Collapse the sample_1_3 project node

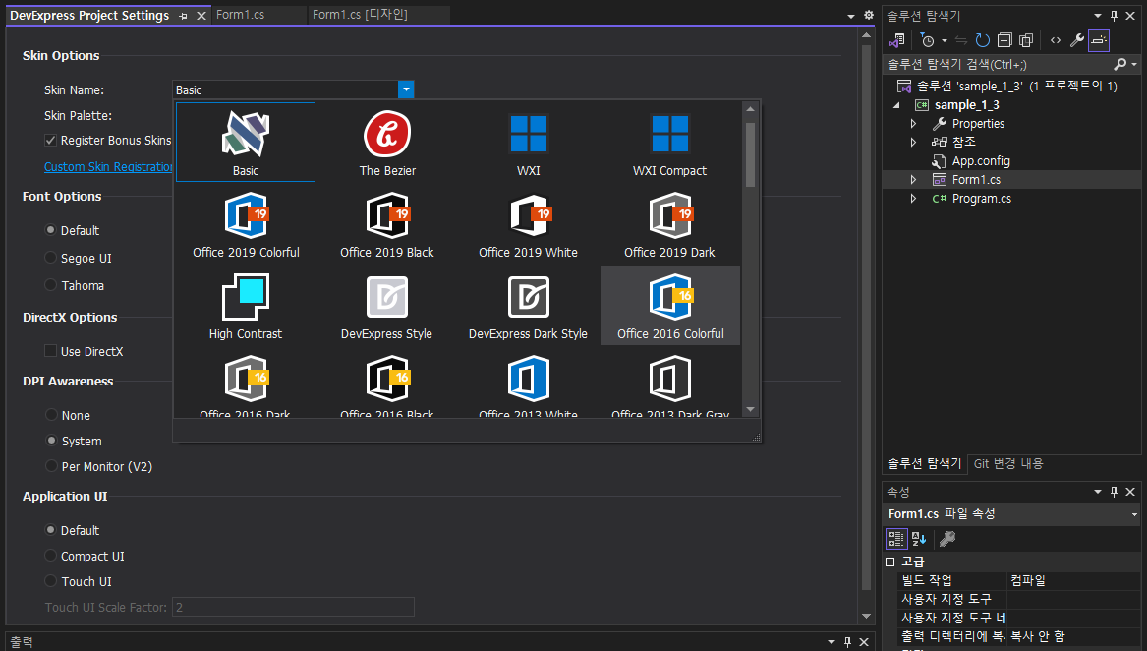896,105
